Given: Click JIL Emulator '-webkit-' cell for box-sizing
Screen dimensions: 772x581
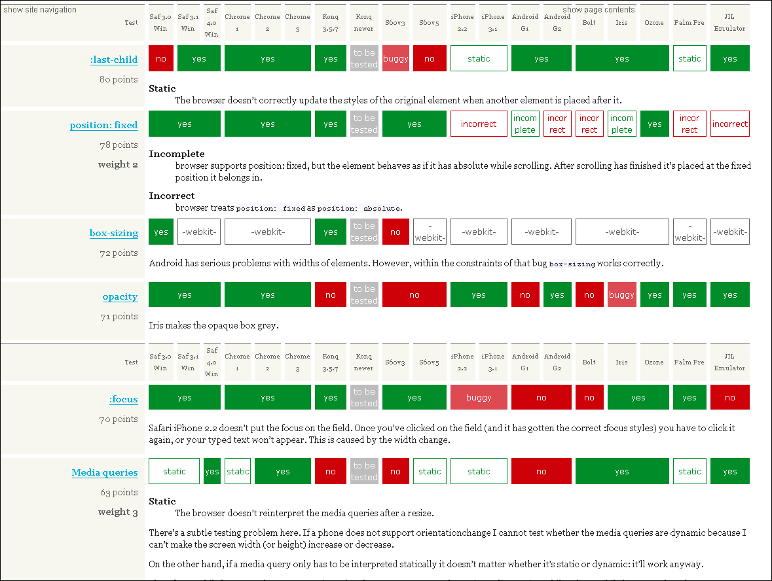Looking at the screenshot, I should 729,232.
